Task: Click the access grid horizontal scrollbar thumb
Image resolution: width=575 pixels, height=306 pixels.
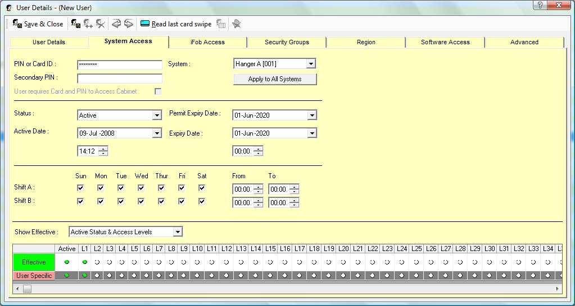Action: coord(27,289)
